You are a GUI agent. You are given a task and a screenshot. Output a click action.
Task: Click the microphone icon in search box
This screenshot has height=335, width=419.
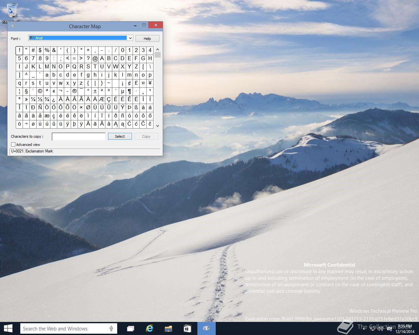(111, 328)
